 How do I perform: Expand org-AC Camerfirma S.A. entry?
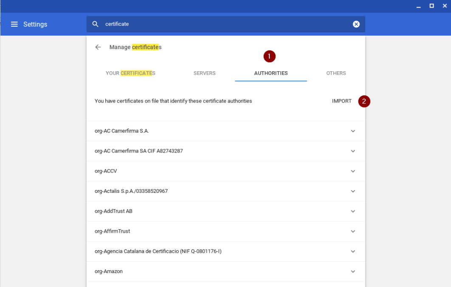(x=353, y=131)
